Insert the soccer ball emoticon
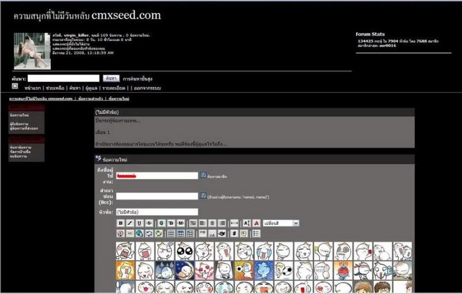This screenshot has width=462, height=294. tap(284, 270)
